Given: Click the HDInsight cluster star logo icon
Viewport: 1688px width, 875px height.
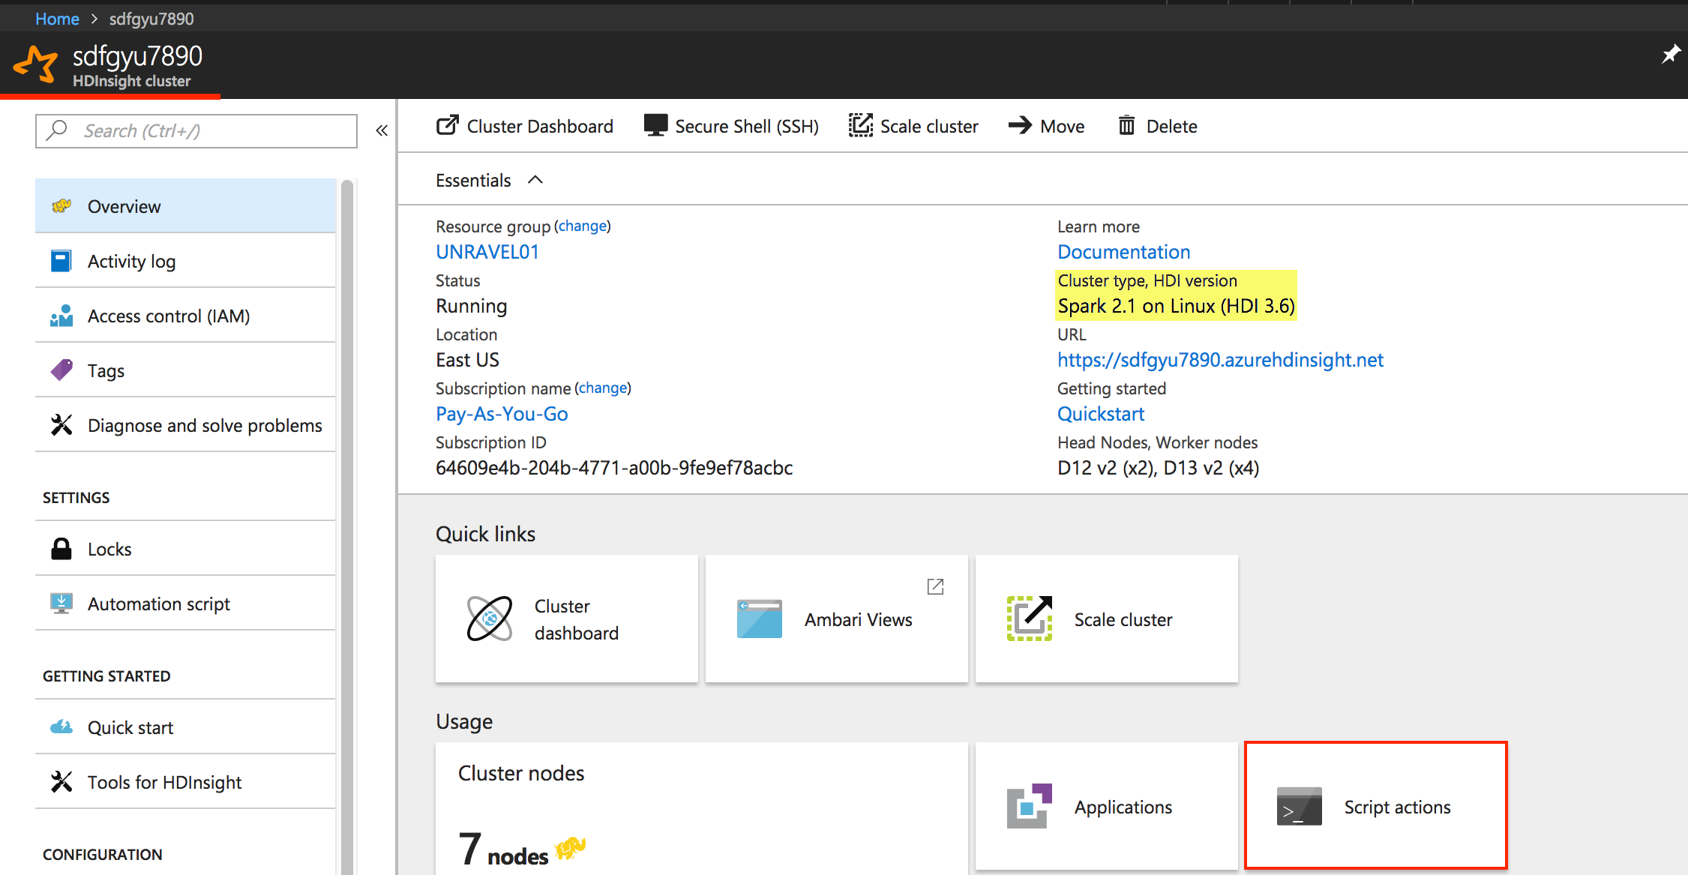Looking at the screenshot, I should [x=36, y=64].
